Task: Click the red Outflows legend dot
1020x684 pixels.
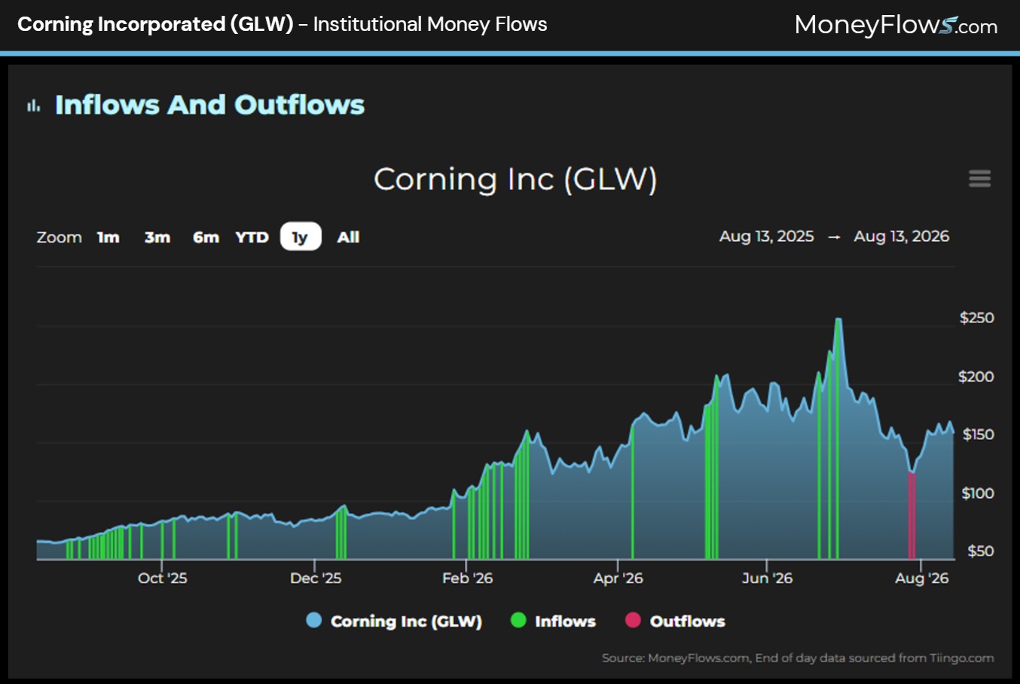Action: pos(633,620)
